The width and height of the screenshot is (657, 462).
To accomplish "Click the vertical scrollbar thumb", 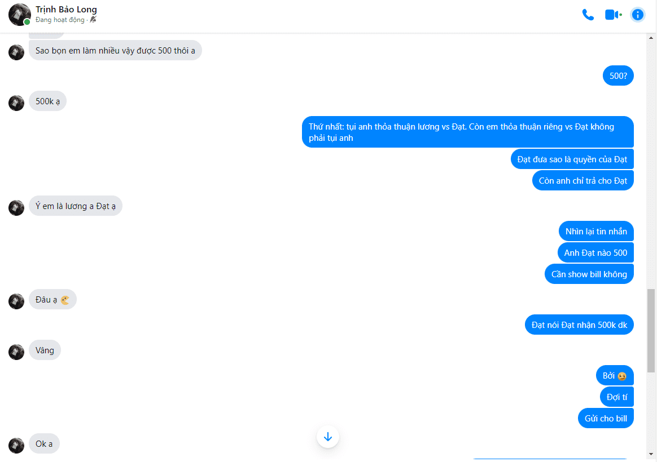I will (x=651, y=330).
